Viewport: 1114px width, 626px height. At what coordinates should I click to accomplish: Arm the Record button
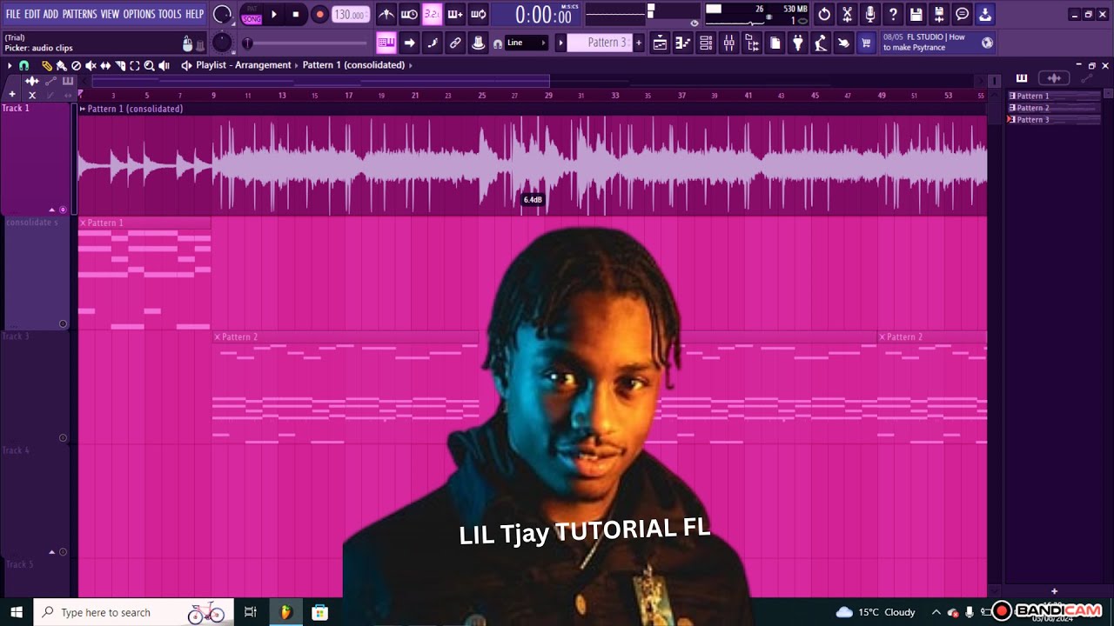pos(319,15)
